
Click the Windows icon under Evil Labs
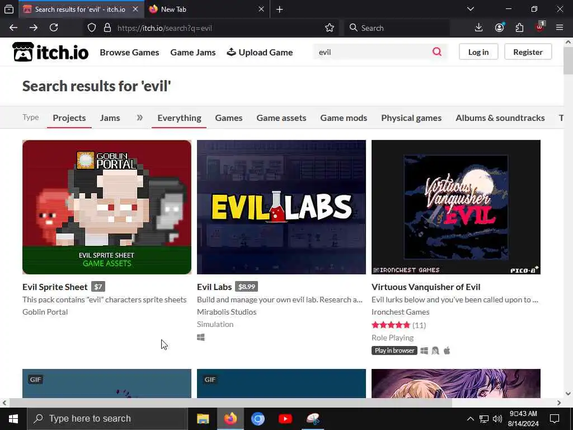[x=201, y=337]
